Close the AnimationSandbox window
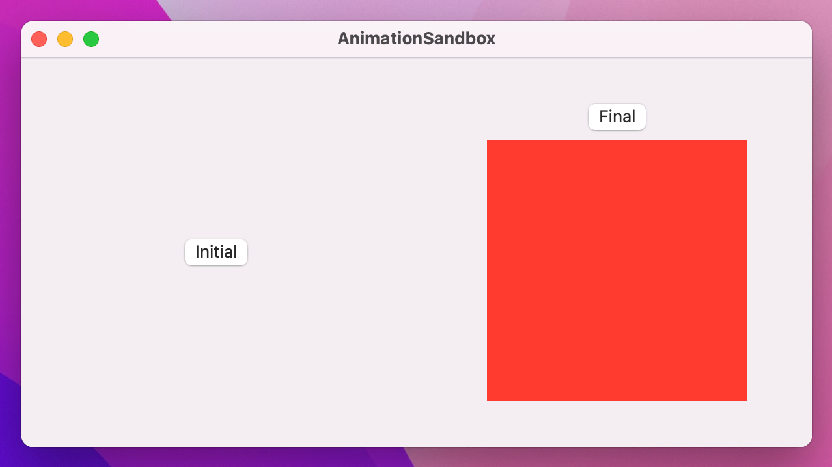The height and width of the screenshot is (467, 832). (x=39, y=39)
